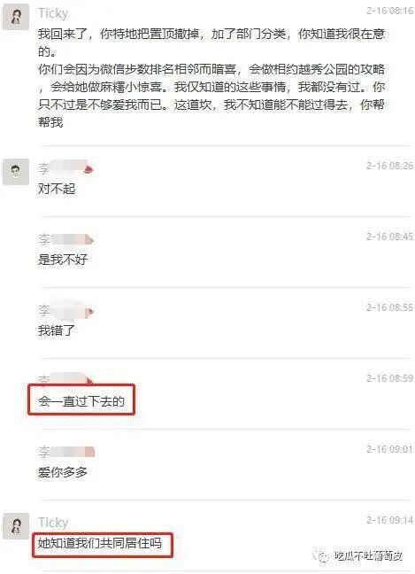Select the message 对不起
The height and width of the screenshot is (574, 415).
(x=57, y=189)
